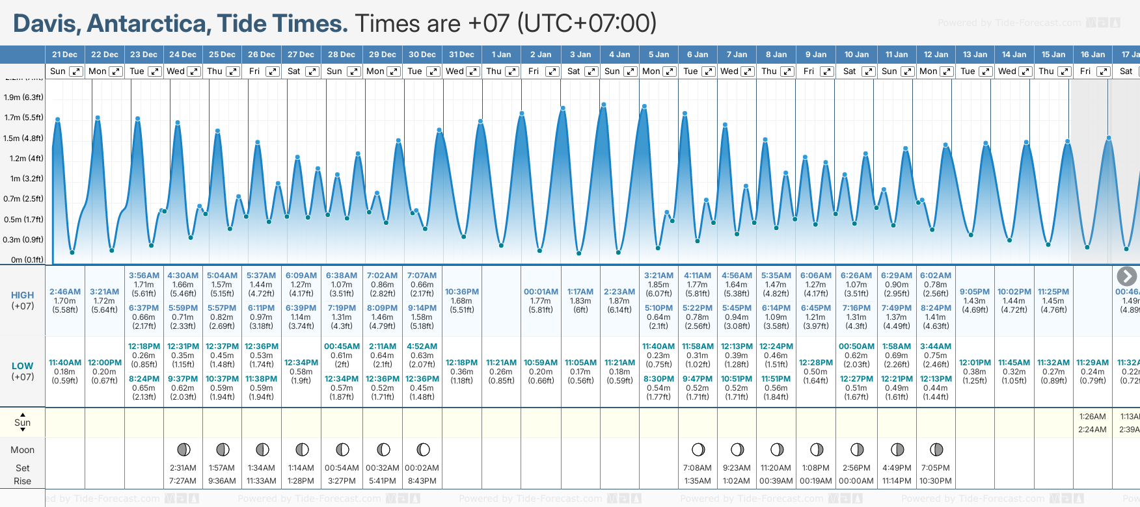Click the moon phase icon above 7:05PM
Viewport: 1140px width, 507px height.
pos(936,449)
